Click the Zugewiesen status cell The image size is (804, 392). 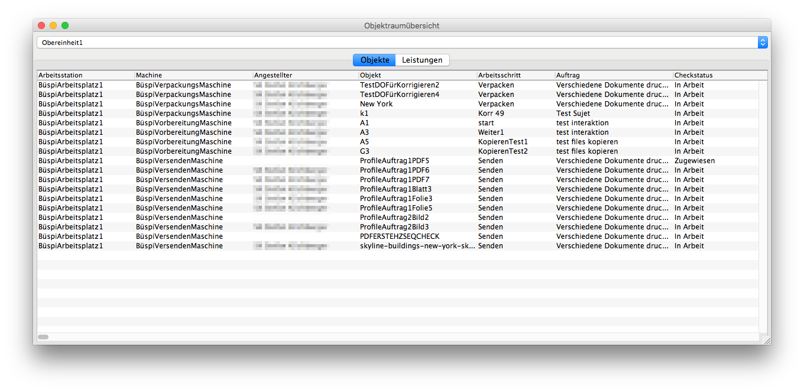pyautogui.click(x=695, y=161)
